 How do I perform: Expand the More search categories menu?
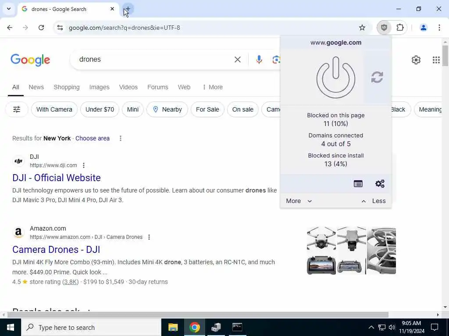tap(213, 87)
